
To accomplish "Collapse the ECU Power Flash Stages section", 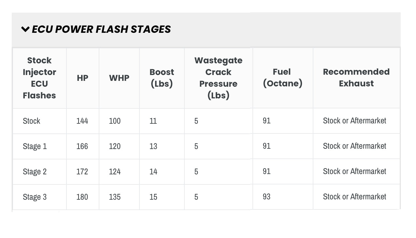I will 25,29.
